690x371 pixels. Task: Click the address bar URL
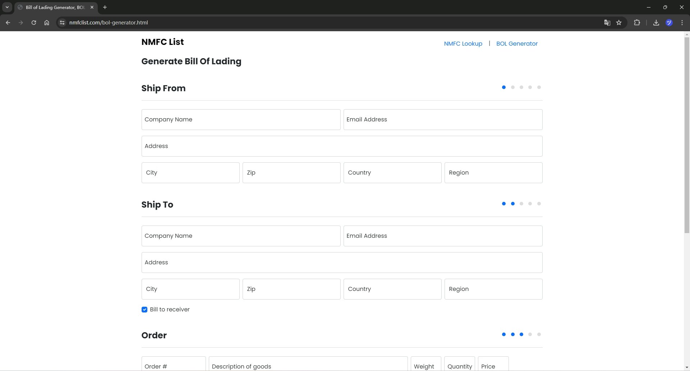pos(109,23)
